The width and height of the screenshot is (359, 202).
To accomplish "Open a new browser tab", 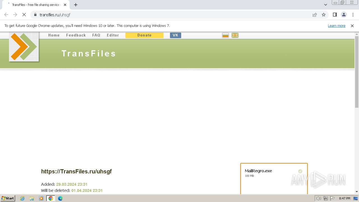I will 76,5.
